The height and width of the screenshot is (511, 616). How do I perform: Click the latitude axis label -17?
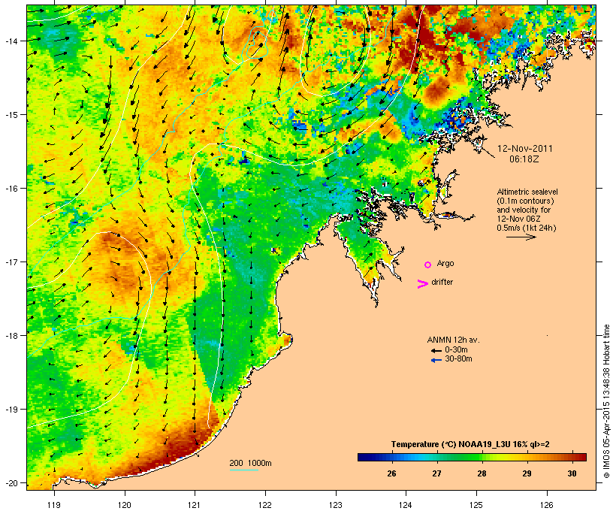pyautogui.click(x=11, y=262)
